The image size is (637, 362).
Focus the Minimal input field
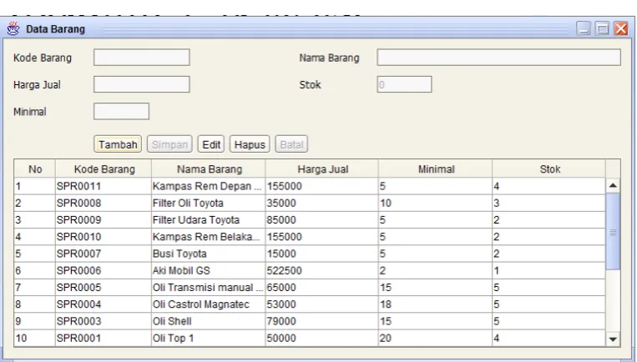coord(121,111)
